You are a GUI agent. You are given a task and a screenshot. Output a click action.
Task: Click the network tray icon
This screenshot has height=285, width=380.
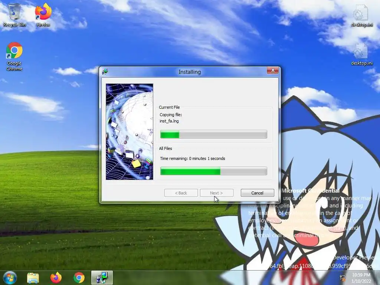click(x=343, y=278)
